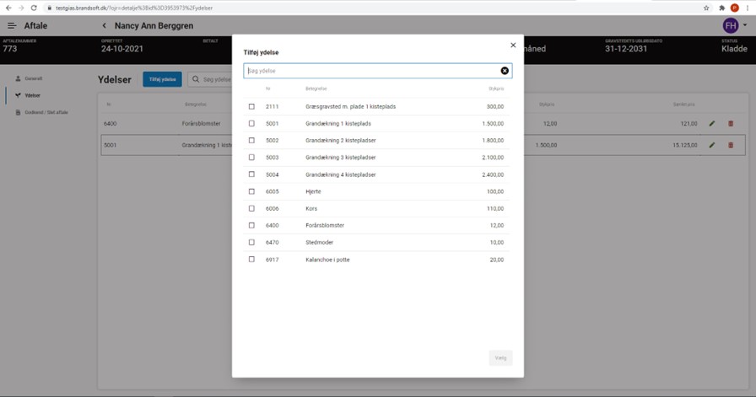Click the browser back arrow

pos(8,8)
